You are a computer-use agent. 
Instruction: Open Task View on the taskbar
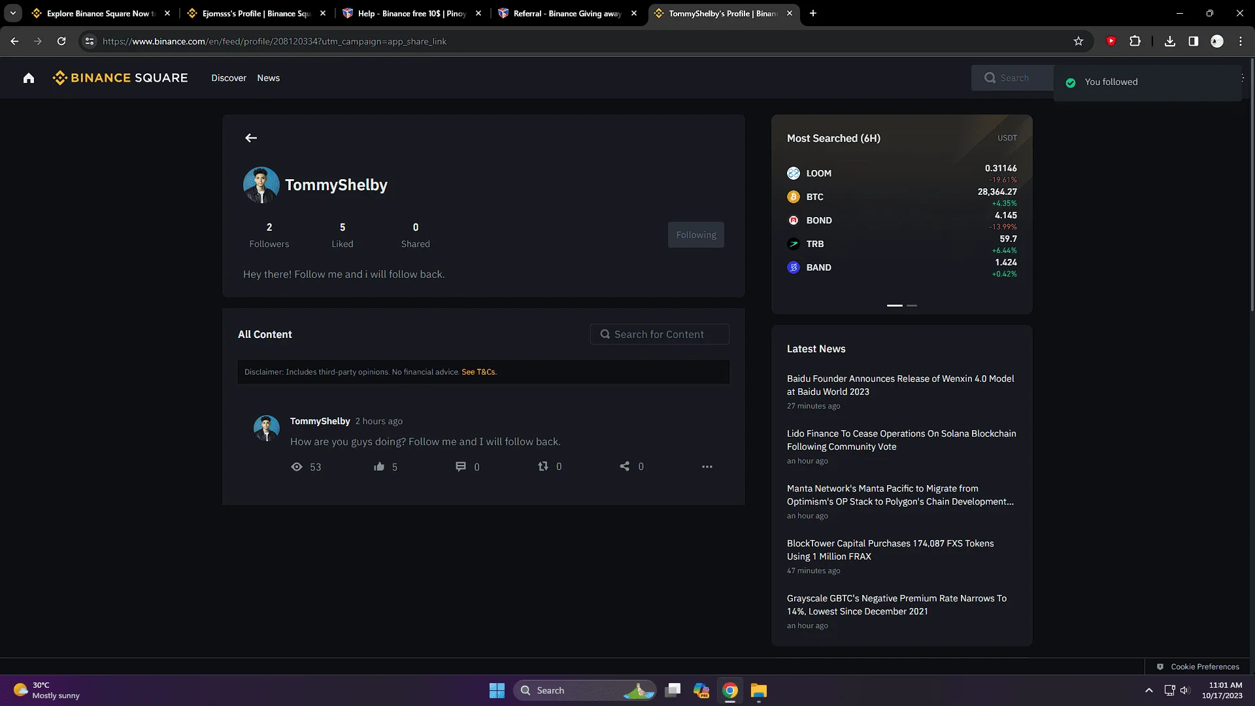(673, 690)
